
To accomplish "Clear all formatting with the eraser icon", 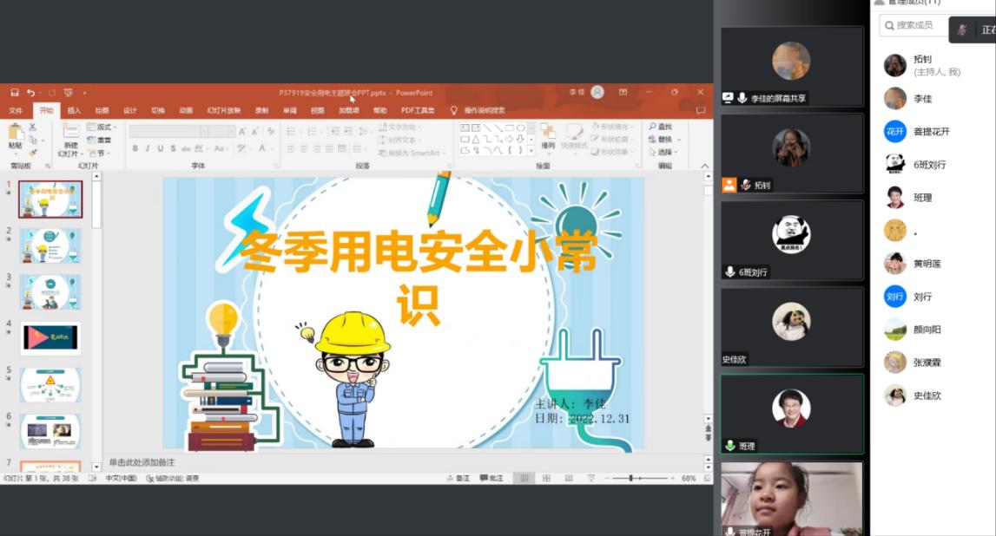I will click(271, 131).
